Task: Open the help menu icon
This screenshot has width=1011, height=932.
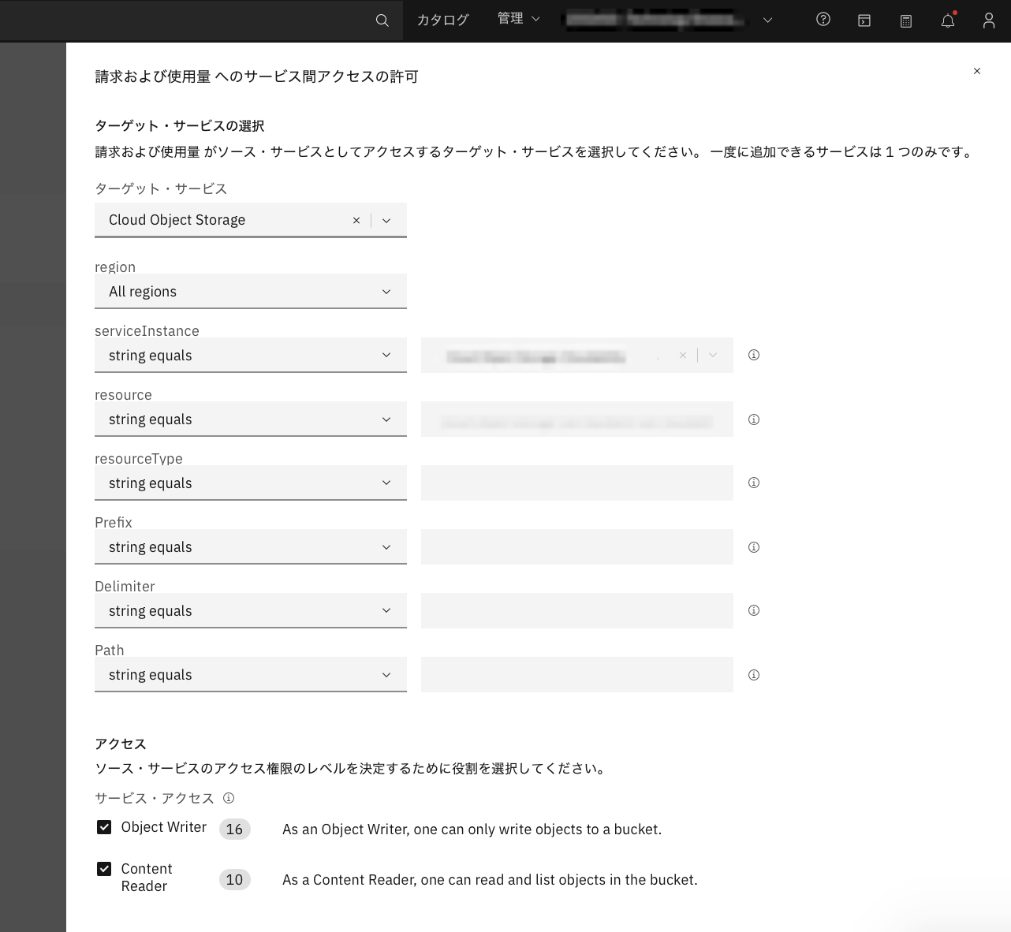Action: pyautogui.click(x=823, y=20)
